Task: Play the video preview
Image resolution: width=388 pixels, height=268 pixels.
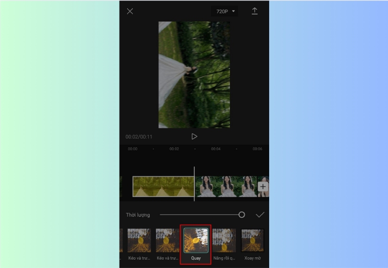Action: (194, 136)
